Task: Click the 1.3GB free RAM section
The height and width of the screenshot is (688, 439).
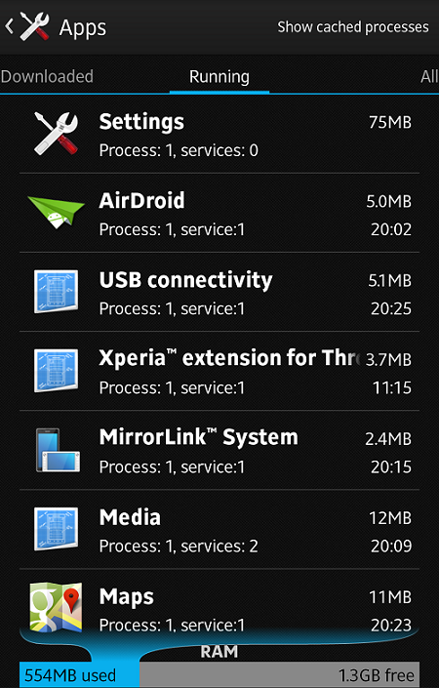Action: tap(280, 675)
